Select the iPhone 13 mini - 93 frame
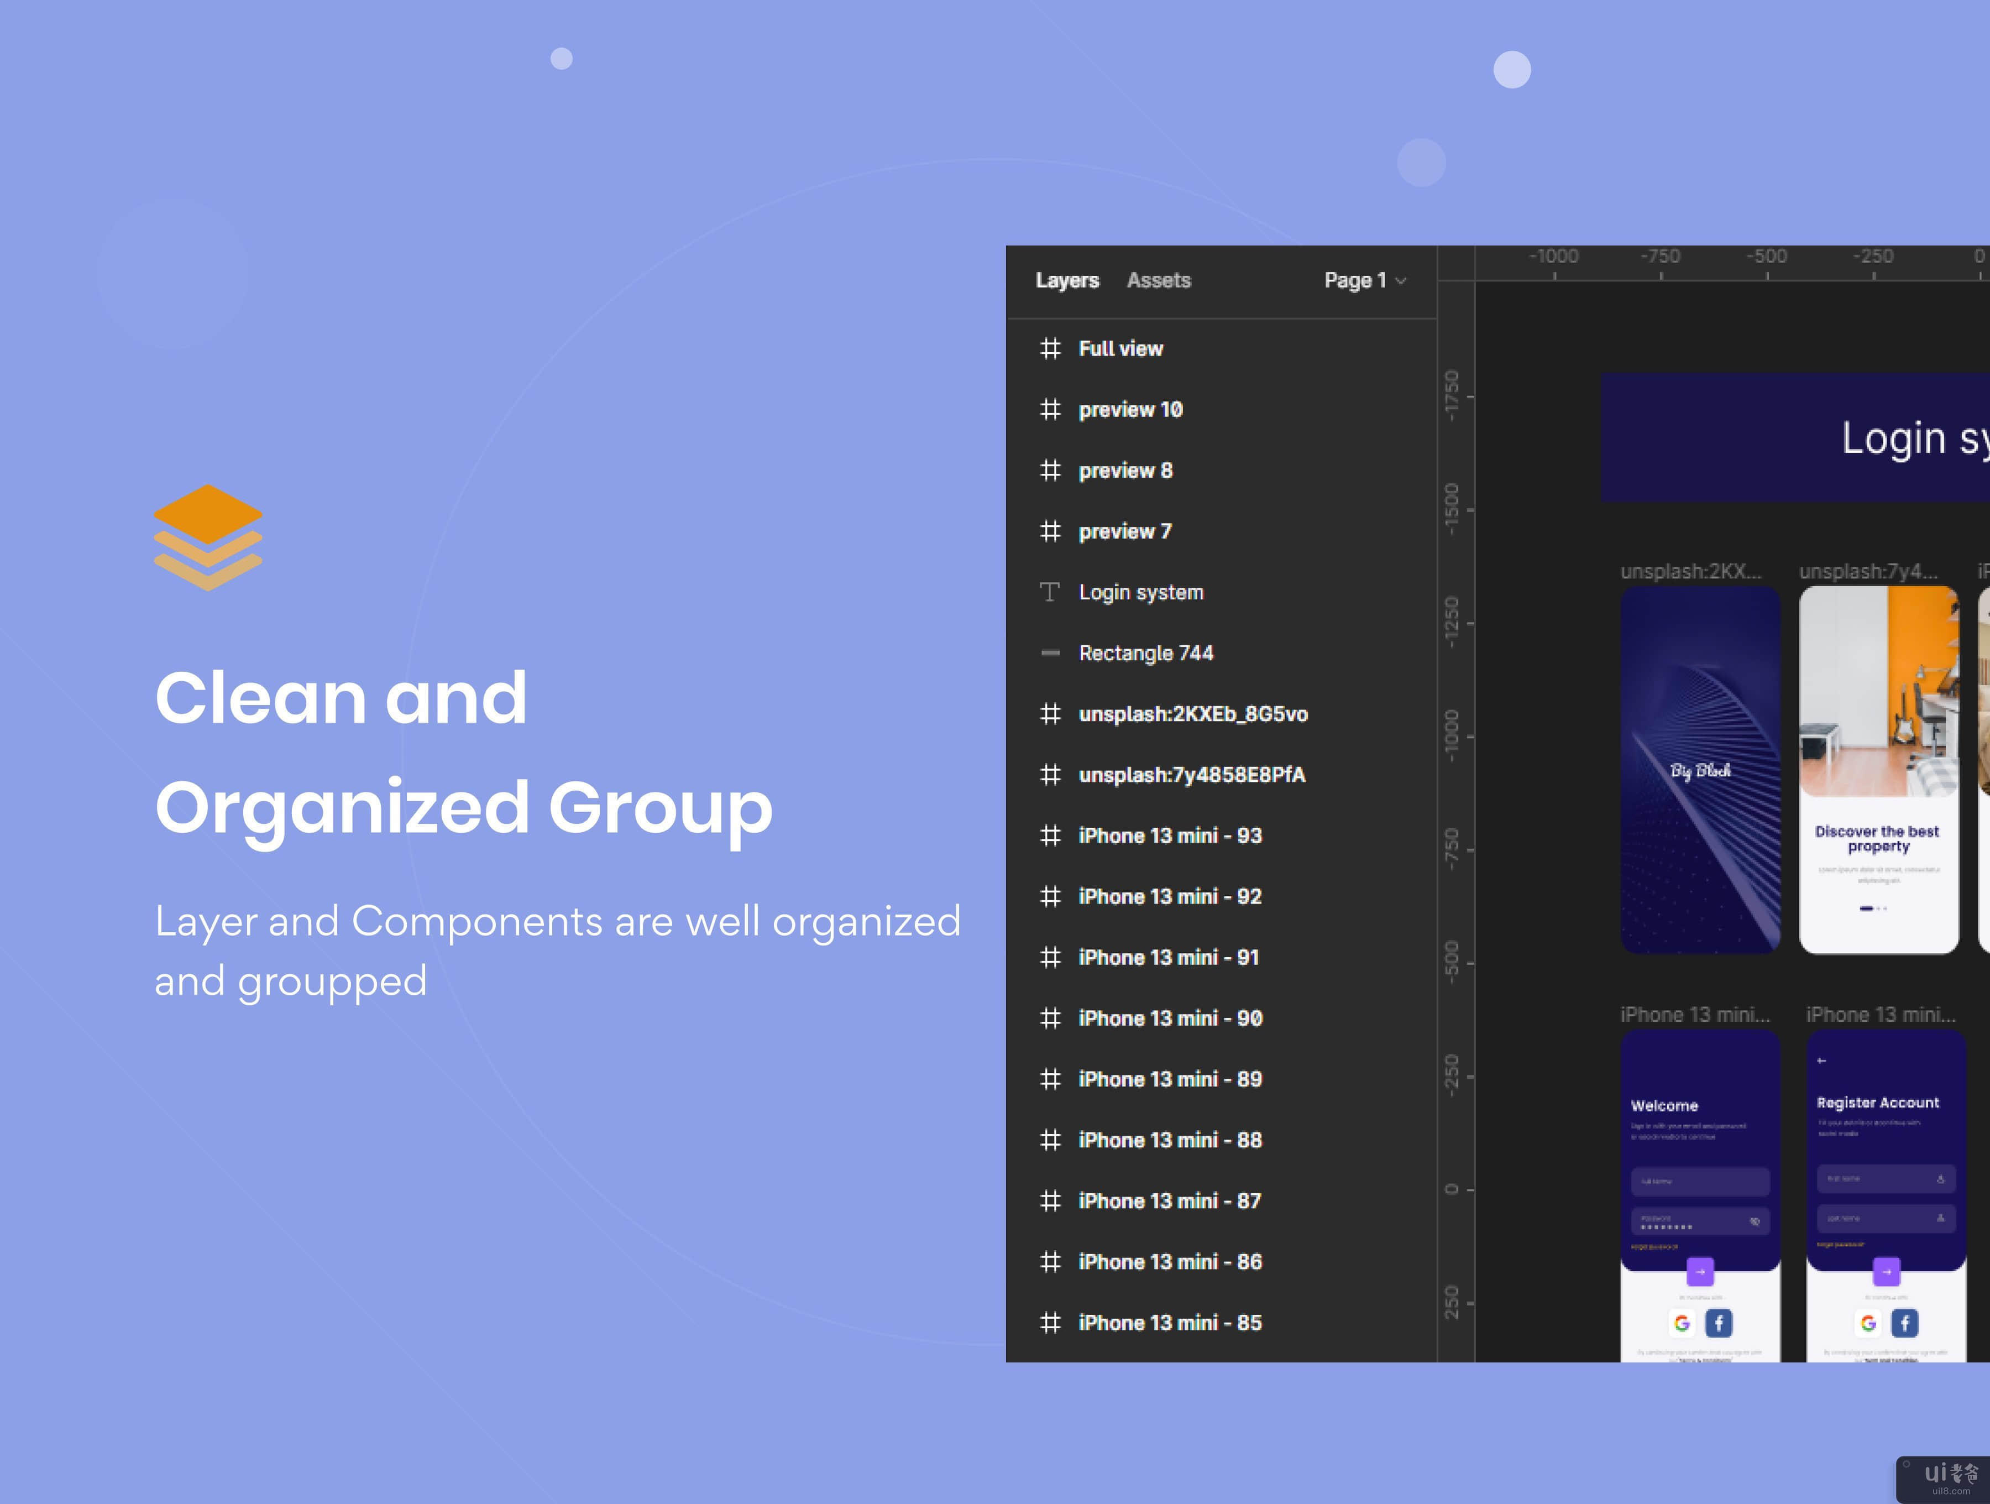Viewport: 1990px width, 1504px height. click(x=1169, y=835)
